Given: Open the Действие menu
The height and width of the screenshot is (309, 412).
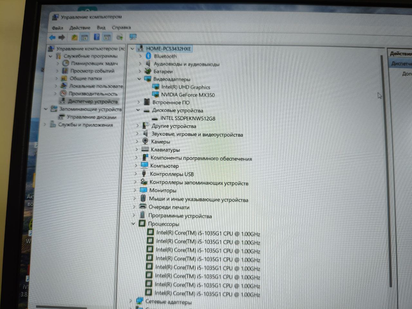Looking at the screenshot, I should (80, 28).
